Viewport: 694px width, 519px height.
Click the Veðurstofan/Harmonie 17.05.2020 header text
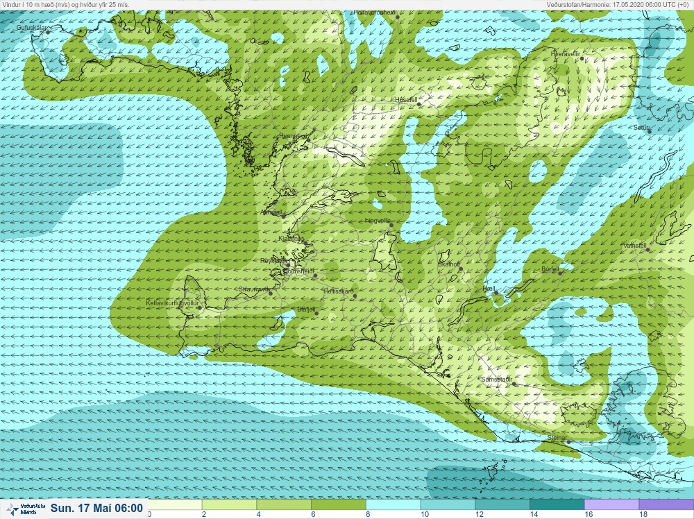click(619, 4)
